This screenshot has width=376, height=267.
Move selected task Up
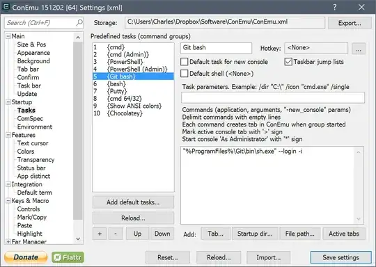pyautogui.click(x=137, y=234)
